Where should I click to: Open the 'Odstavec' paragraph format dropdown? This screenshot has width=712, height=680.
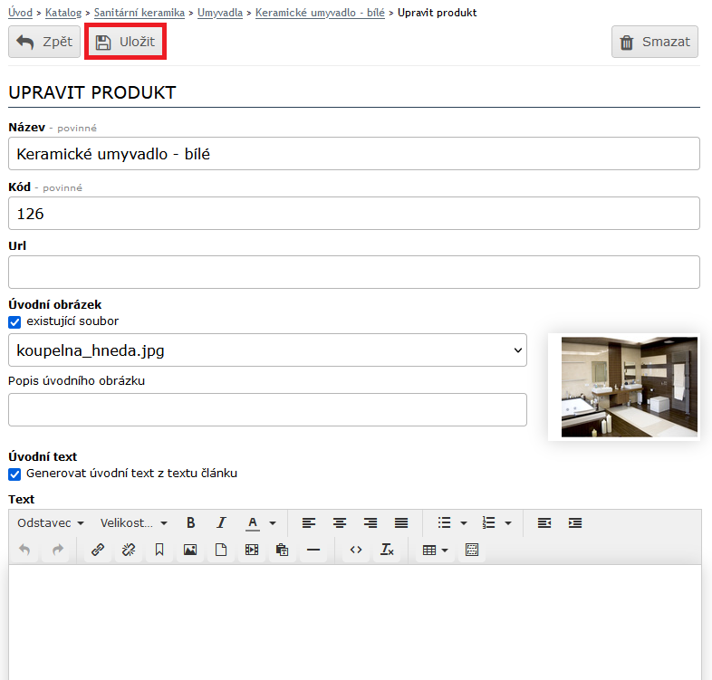click(51, 522)
